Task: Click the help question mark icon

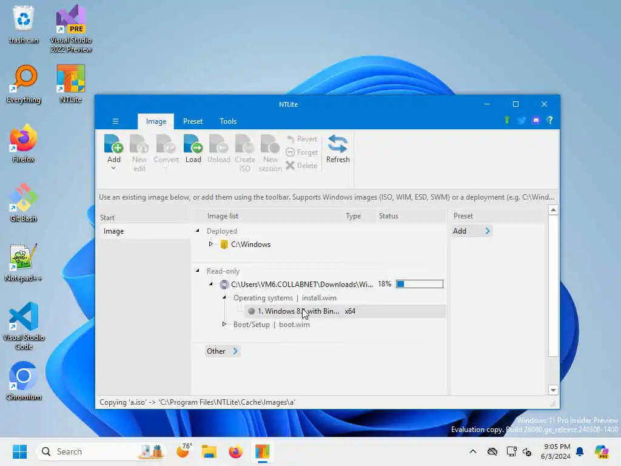Action: coord(550,120)
